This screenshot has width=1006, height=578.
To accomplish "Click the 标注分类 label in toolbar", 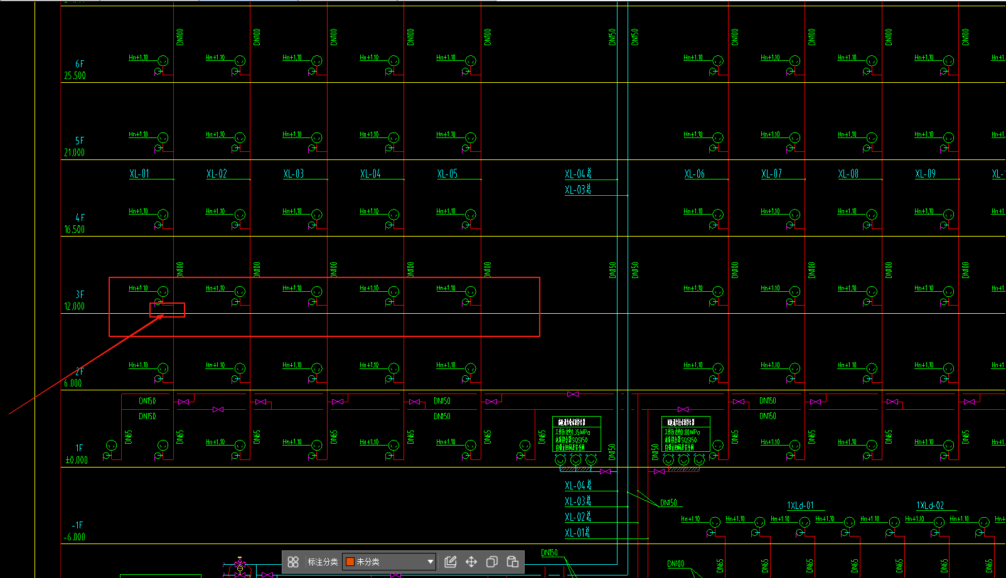I will coord(323,562).
